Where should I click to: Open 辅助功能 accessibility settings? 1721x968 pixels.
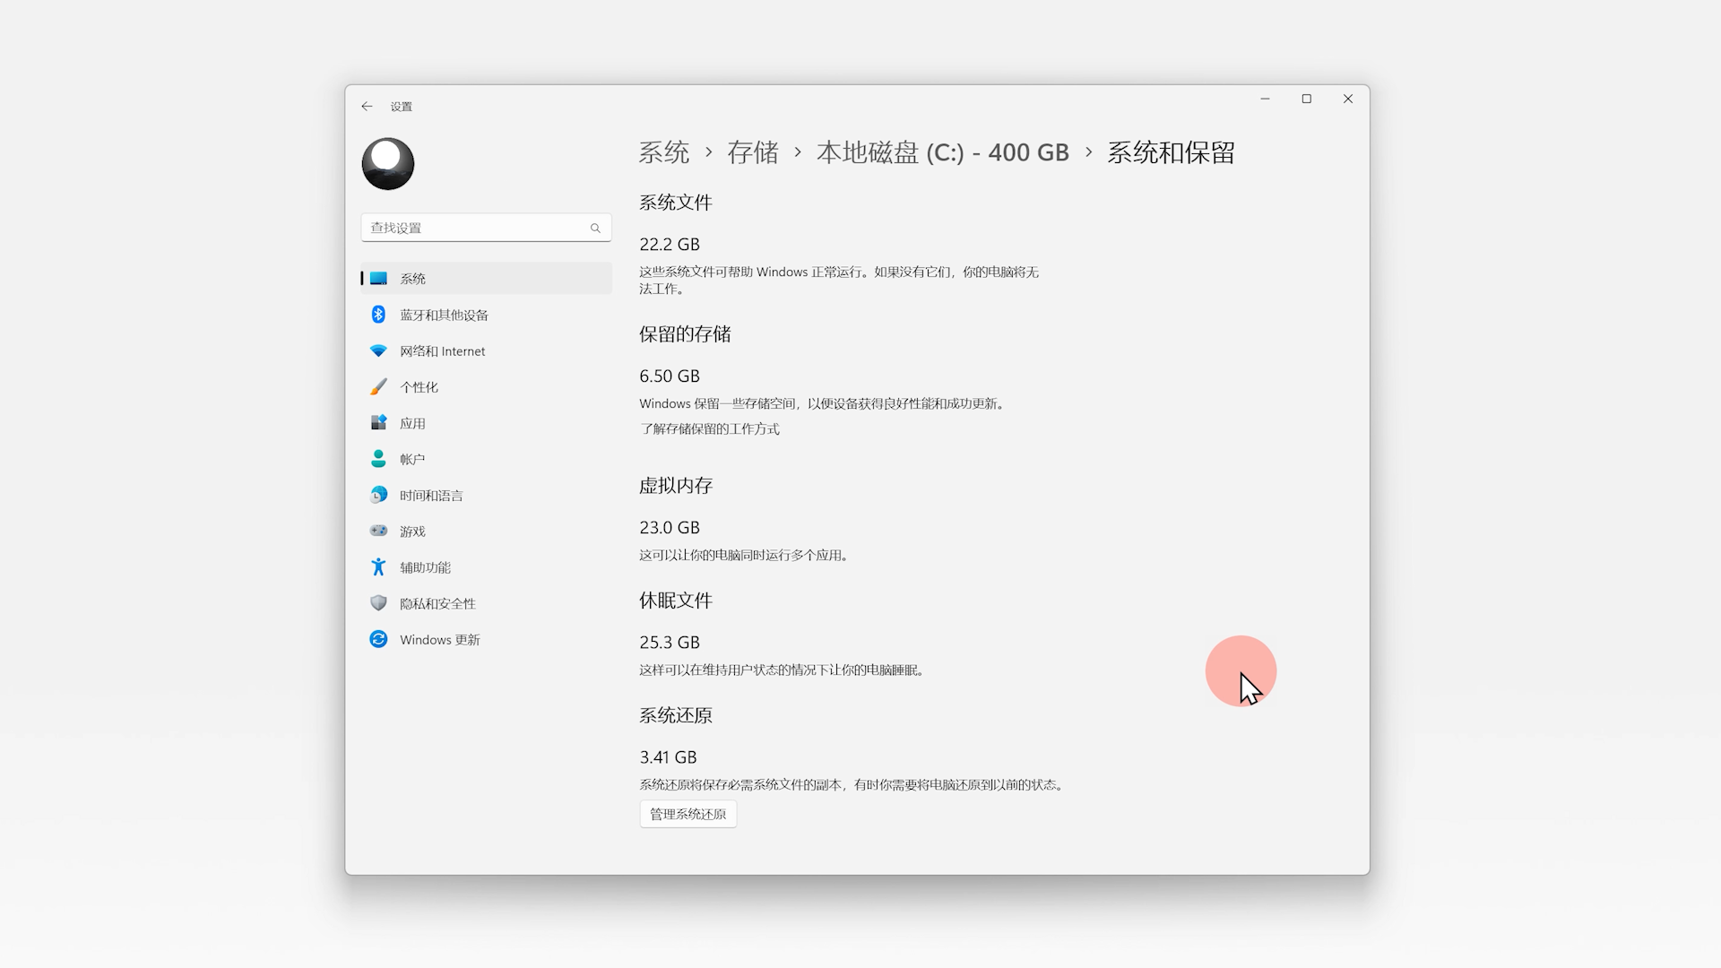(x=425, y=567)
